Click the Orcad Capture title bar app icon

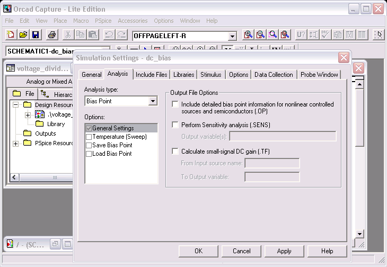(7, 9)
